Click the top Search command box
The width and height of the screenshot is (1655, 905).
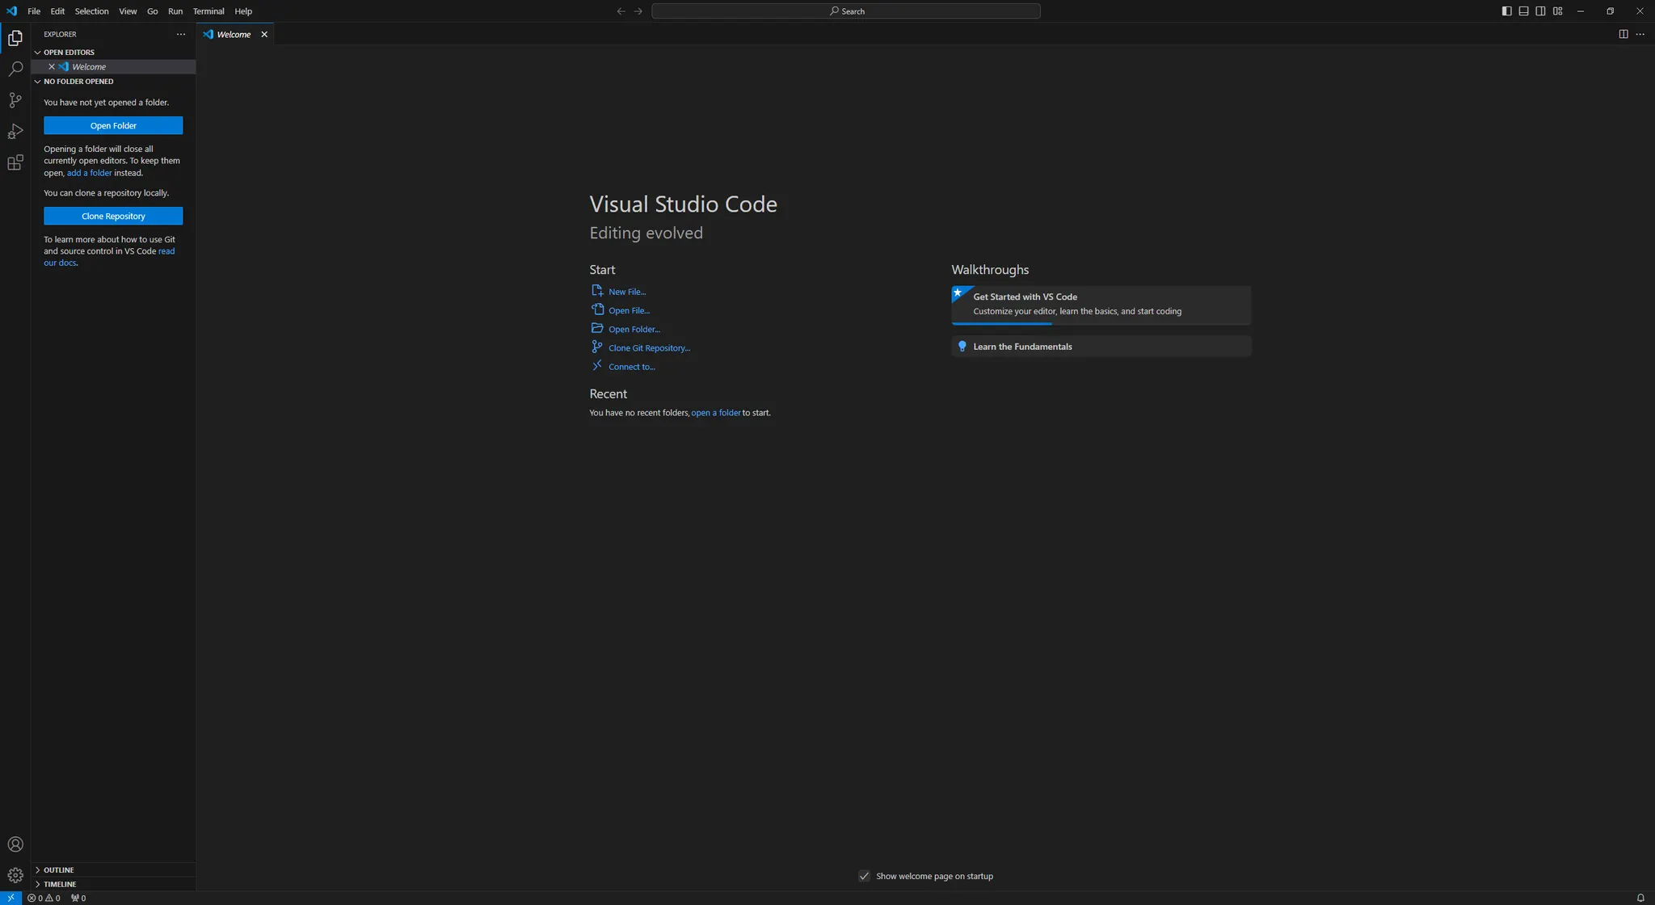point(845,11)
